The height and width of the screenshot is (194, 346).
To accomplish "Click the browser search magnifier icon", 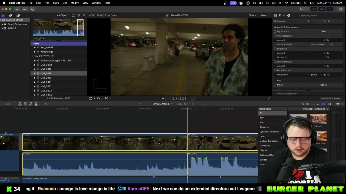I will coord(84,15).
